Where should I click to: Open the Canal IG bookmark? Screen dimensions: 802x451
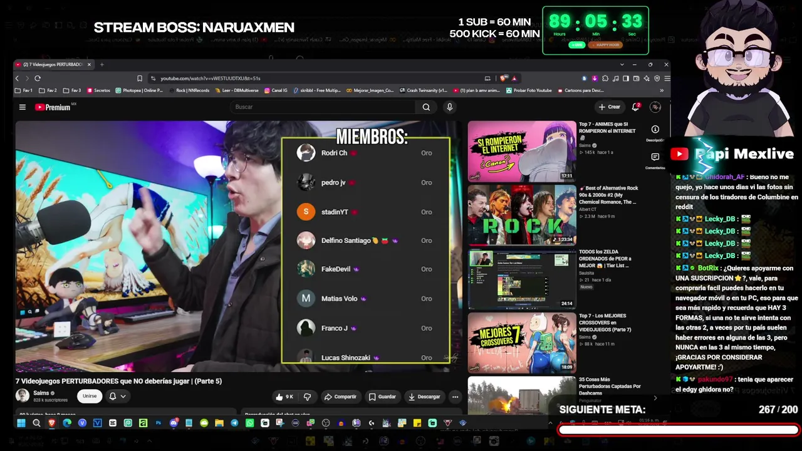[x=276, y=90]
